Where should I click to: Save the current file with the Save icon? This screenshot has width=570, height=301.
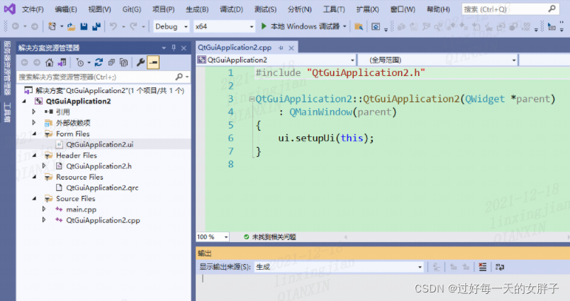click(x=84, y=26)
